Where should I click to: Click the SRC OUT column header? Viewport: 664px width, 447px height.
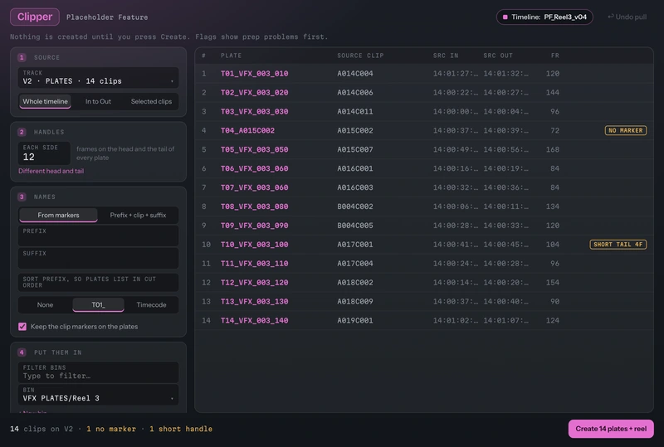[x=498, y=56]
